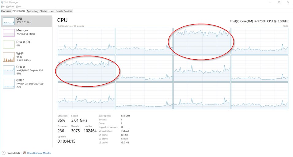Open the Users tab

coord(51,11)
